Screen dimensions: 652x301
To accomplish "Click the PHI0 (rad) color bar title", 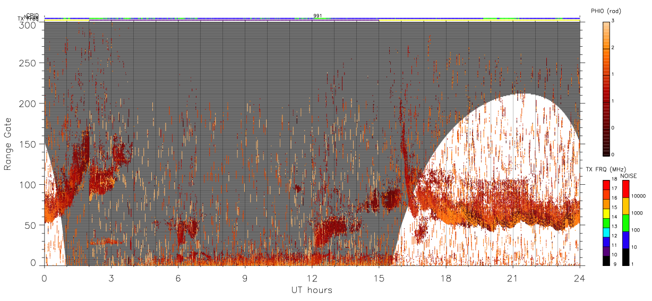I will pyautogui.click(x=606, y=11).
